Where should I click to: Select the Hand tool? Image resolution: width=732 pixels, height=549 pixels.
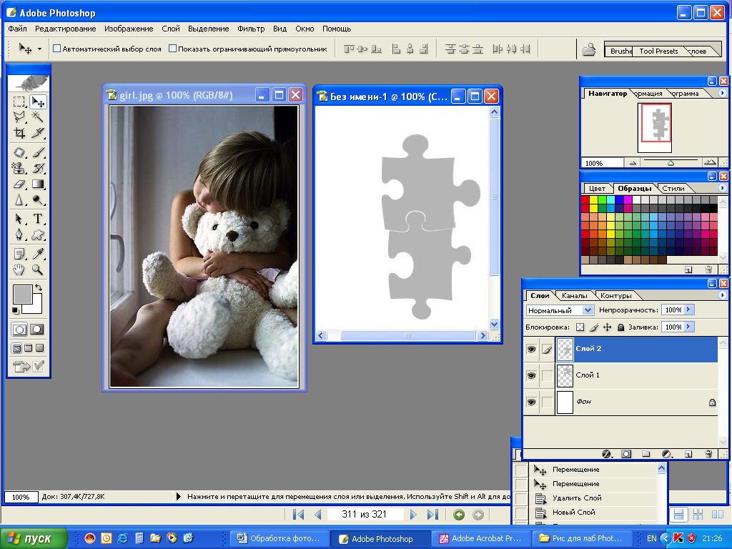tap(19, 269)
